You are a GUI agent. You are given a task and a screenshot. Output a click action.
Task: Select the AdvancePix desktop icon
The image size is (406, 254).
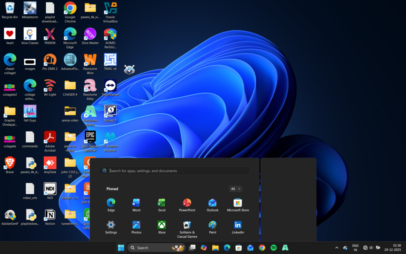point(70,62)
